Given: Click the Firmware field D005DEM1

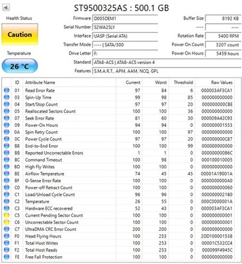Looking at the screenshot, I should 125,18.
